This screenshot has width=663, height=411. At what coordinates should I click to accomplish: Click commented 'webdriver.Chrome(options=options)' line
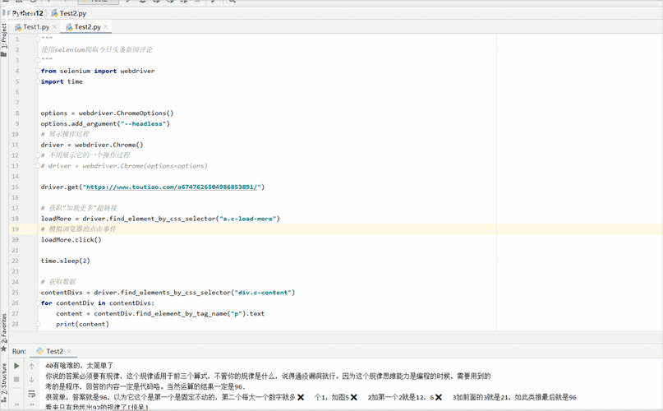124,166
